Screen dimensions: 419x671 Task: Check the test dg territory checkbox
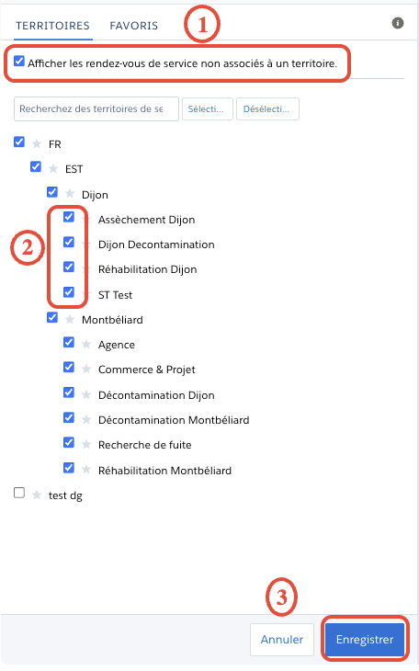point(19,493)
